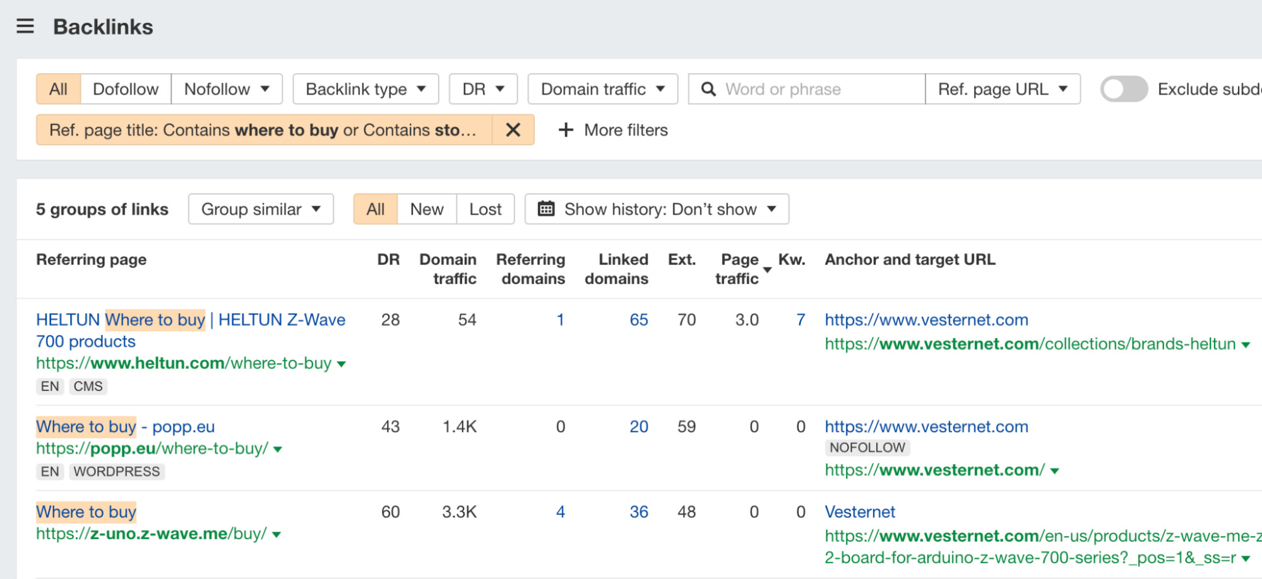Click the 65 linked domains count
Image resolution: width=1262 pixels, height=579 pixels.
(639, 320)
